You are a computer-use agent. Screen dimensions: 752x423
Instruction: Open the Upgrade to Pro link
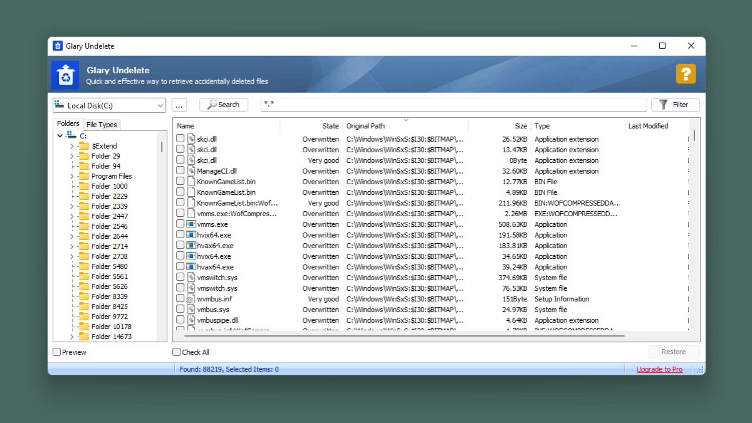tap(659, 370)
